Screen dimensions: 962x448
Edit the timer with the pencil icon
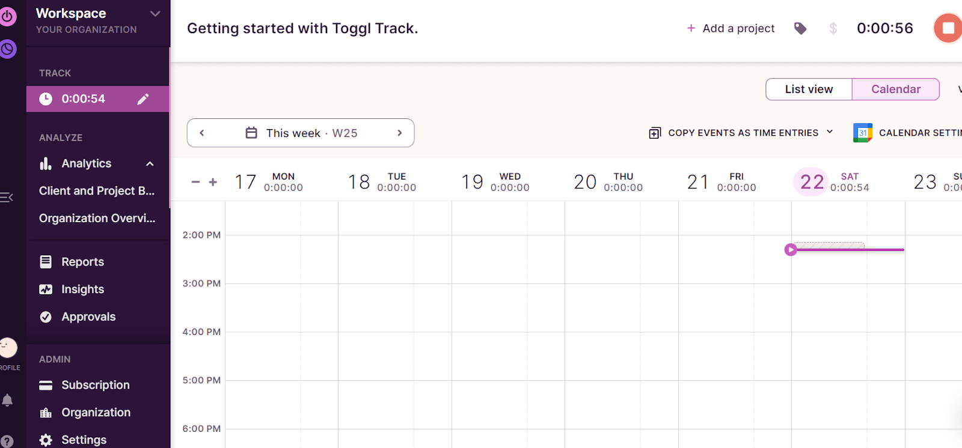tap(143, 98)
